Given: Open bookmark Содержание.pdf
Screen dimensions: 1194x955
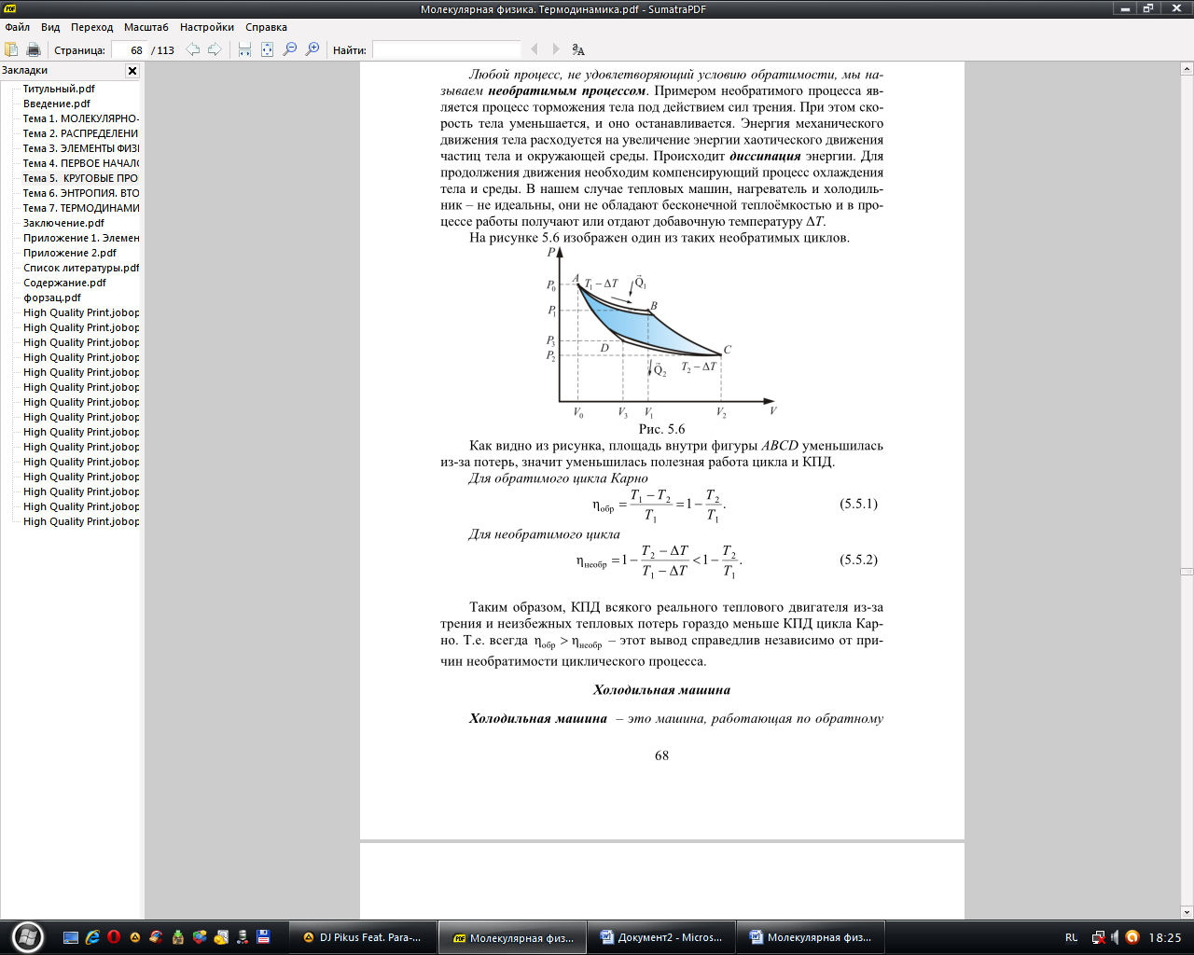Looking at the screenshot, I should click(64, 283).
